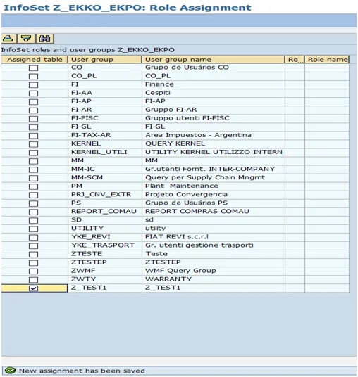Image resolution: width=358 pixels, height=377 pixels.
Task: Select the Plant Maintenance cell
Action: [x=214, y=186]
